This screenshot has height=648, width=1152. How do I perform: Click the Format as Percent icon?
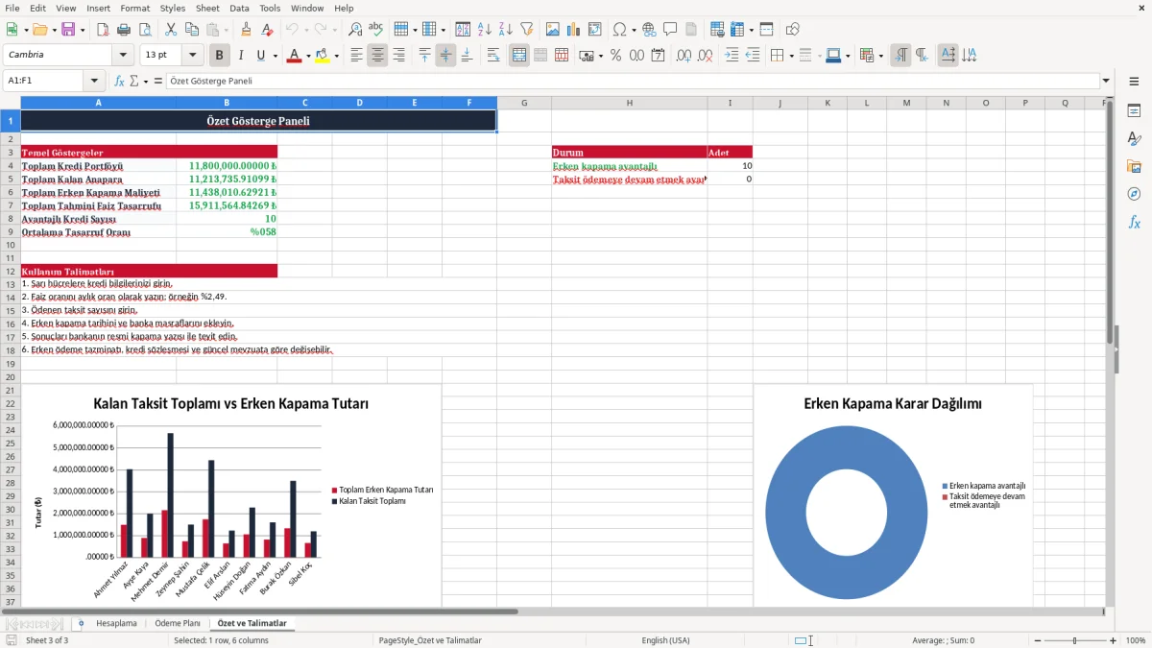(x=615, y=56)
